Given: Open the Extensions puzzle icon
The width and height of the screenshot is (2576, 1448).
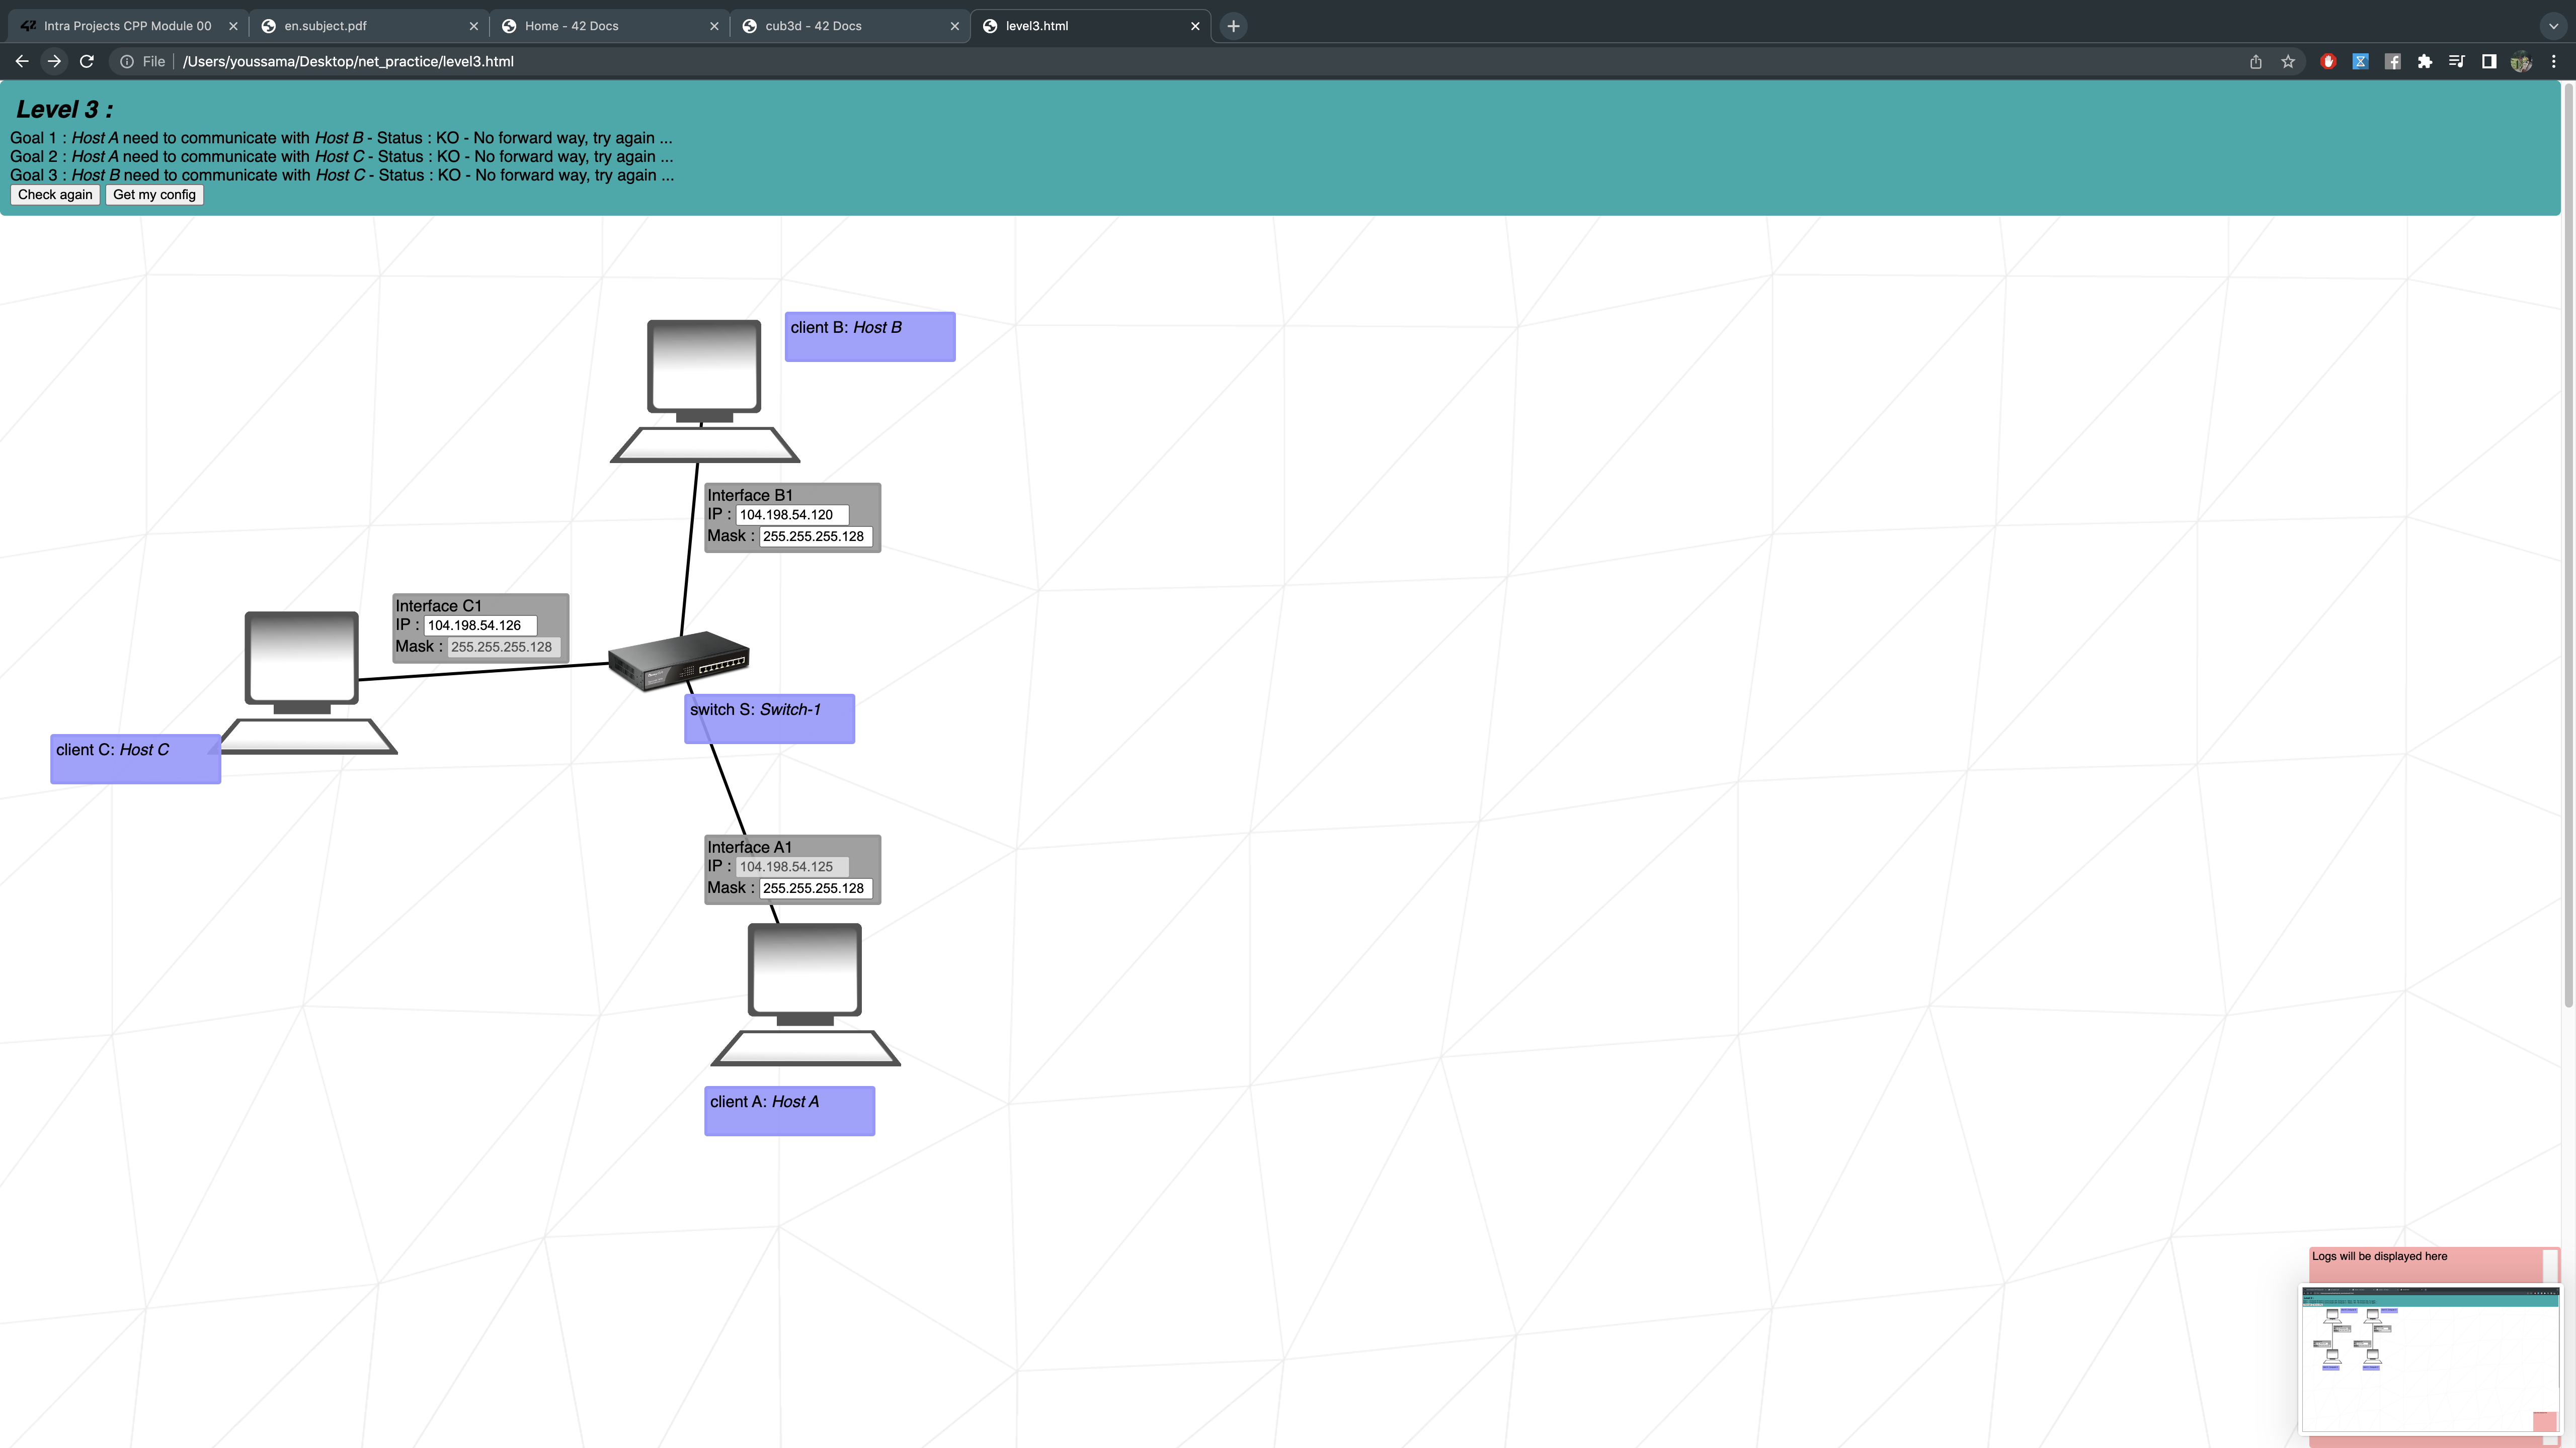Looking at the screenshot, I should tap(2425, 61).
